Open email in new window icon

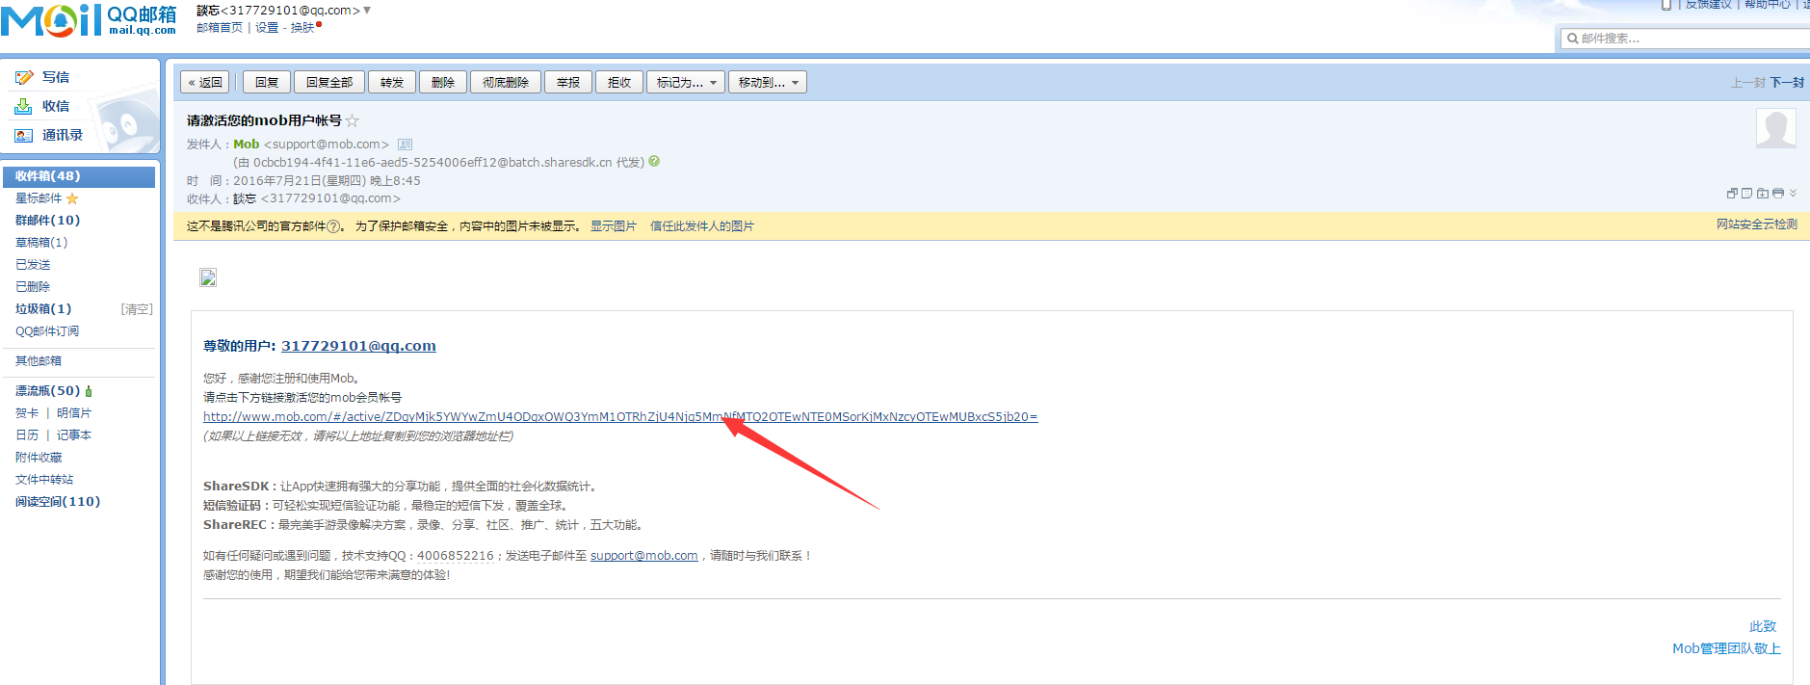pos(1732,193)
